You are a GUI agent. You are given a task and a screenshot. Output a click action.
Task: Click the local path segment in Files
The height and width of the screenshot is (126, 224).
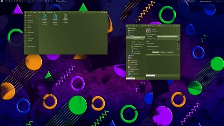39,13
